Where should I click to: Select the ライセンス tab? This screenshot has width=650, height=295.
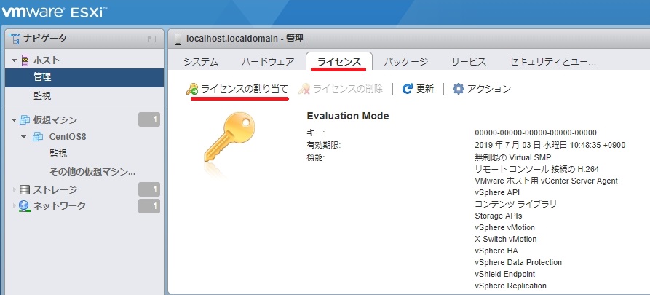pyautogui.click(x=338, y=62)
